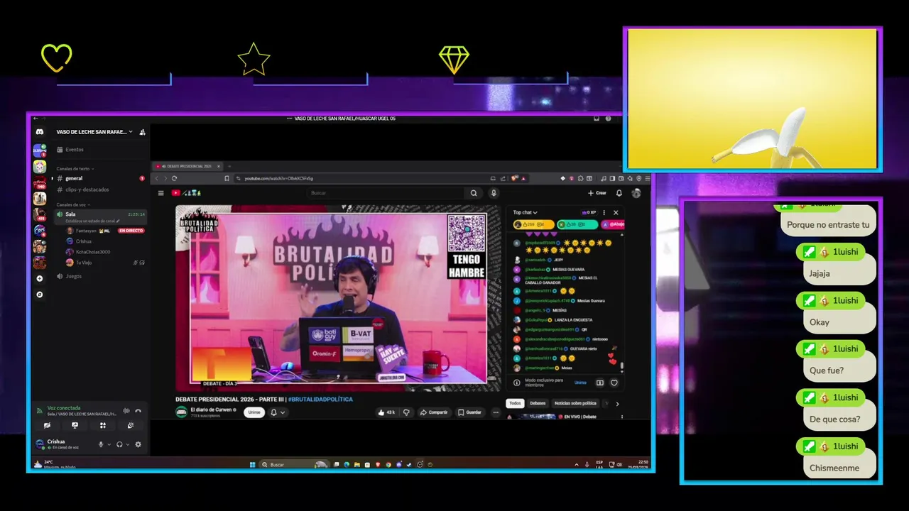The image size is (909, 511).
Task: Collapse the Canales de voz category
Action: pos(73,204)
